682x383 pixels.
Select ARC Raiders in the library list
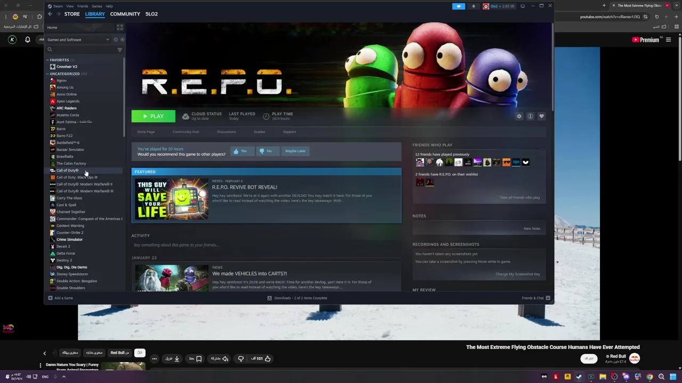[67, 108]
